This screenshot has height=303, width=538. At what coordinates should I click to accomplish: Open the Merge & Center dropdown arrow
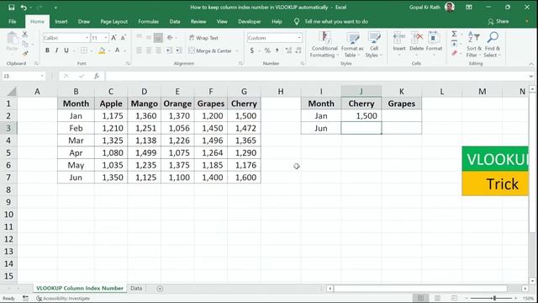pos(237,50)
